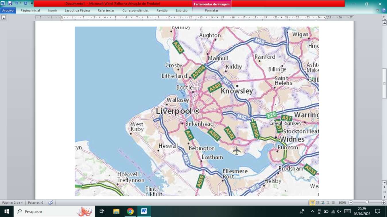Screen dimensions: 387x217
Task: Click the Palavras: 0 word count
Action: coord(36,203)
